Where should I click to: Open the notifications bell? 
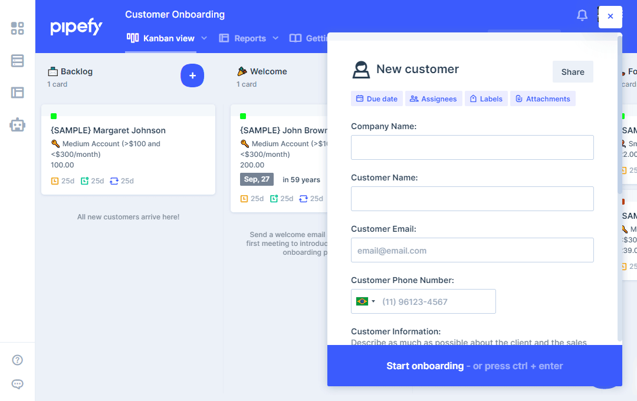pyautogui.click(x=582, y=16)
